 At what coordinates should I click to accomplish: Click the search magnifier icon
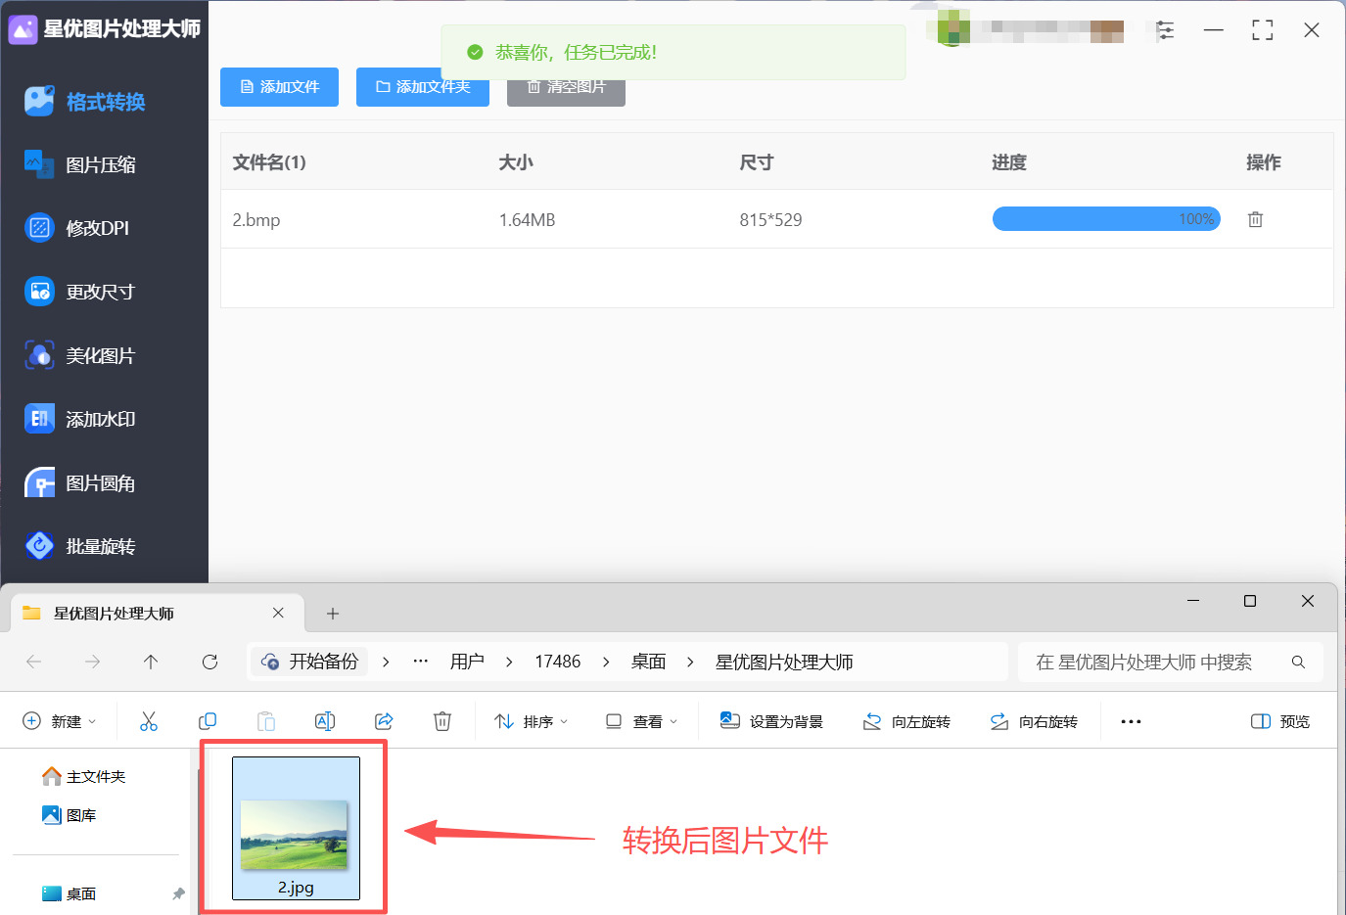[1298, 662]
